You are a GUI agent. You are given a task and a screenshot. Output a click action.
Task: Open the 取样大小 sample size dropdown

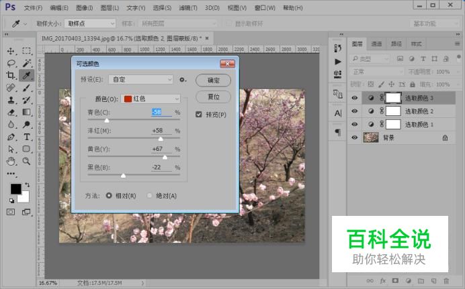pyautogui.click(x=90, y=23)
